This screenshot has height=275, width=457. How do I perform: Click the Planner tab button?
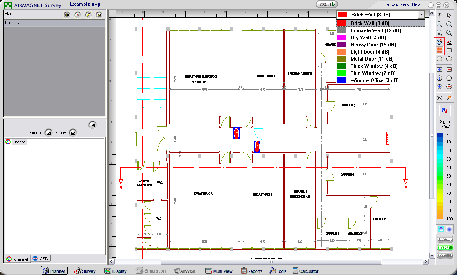[54, 271]
